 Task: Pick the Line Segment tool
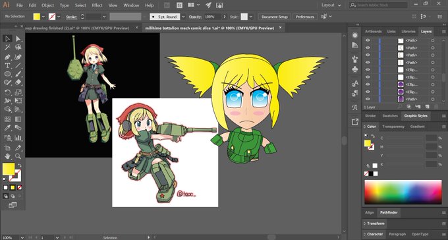click(x=18, y=65)
